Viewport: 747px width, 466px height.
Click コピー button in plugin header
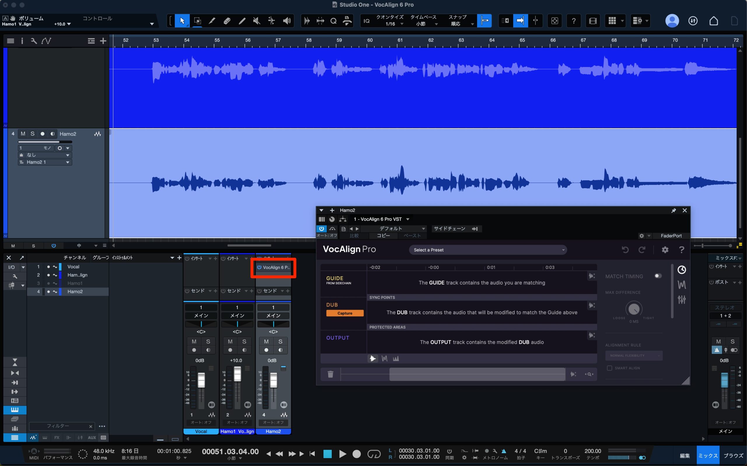click(x=383, y=236)
